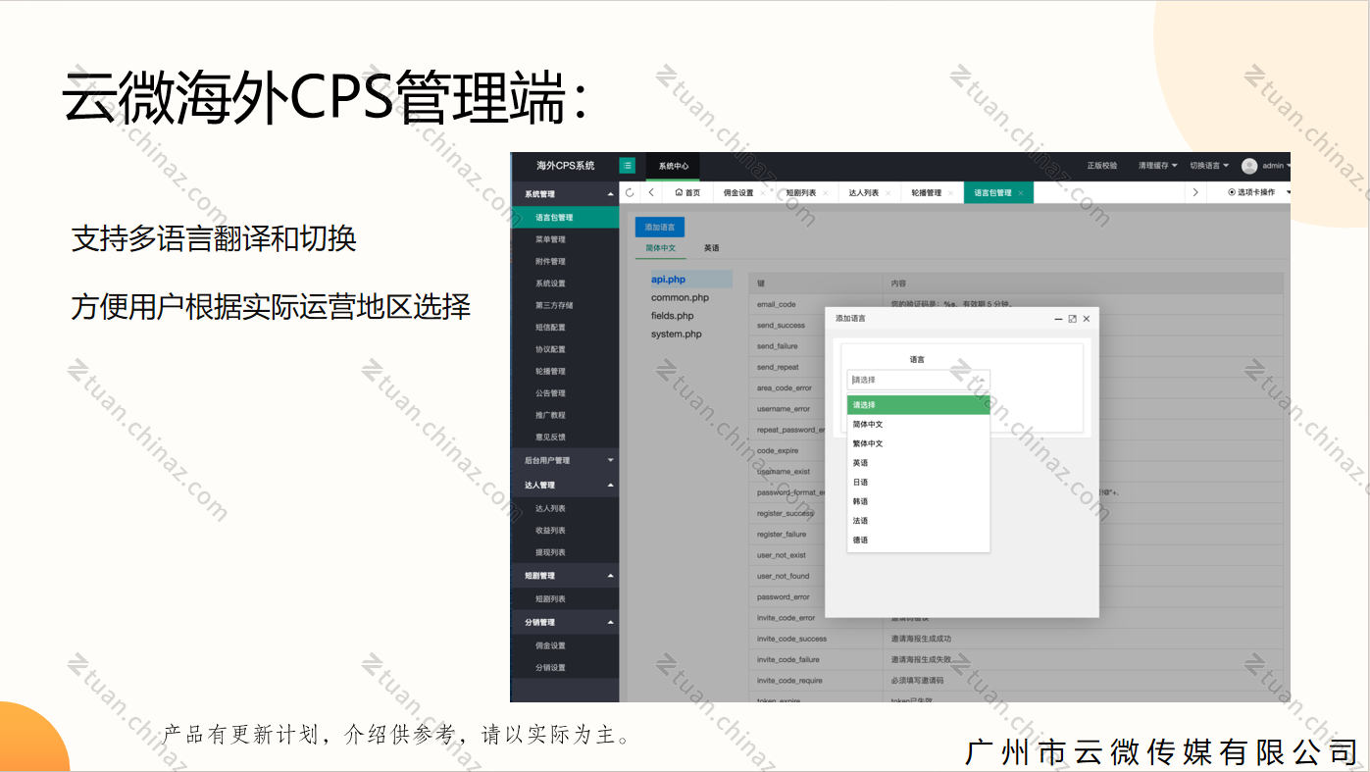
Task: Close the 佣金设置 tab
Action: 762,193
